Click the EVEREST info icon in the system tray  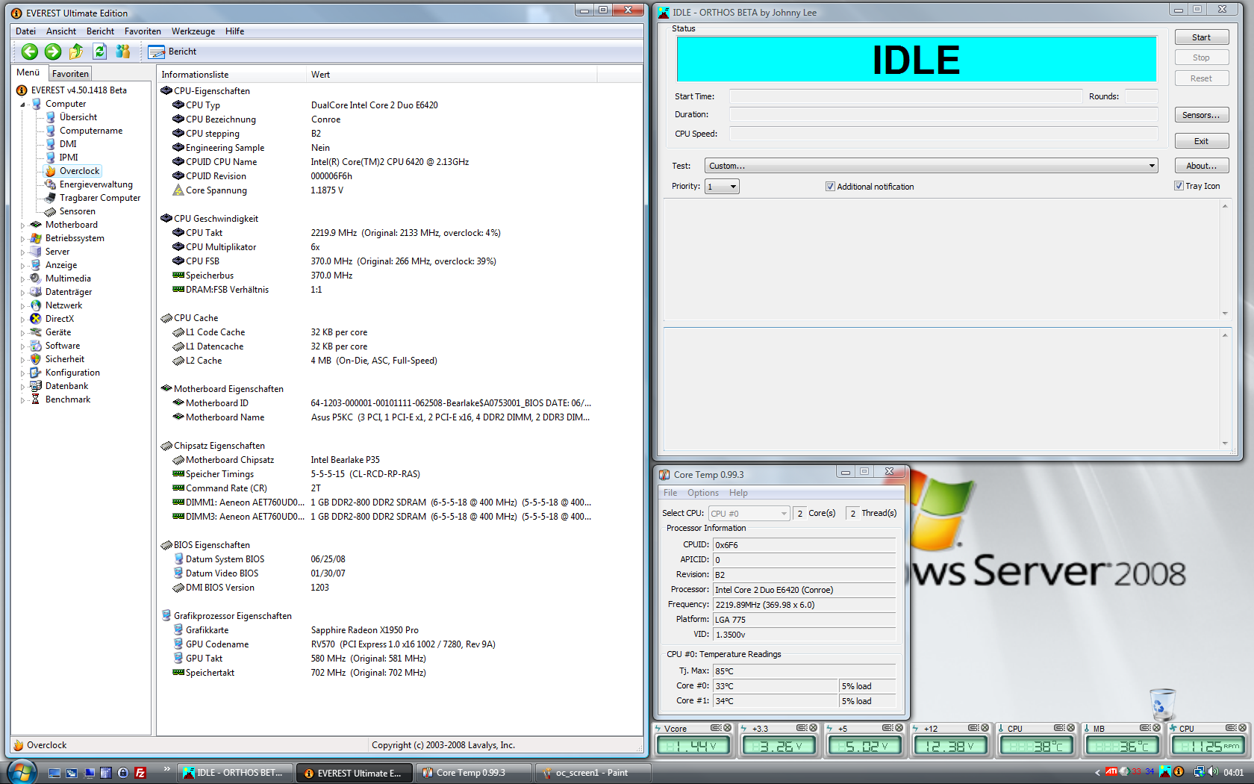(x=1179, y=772)
